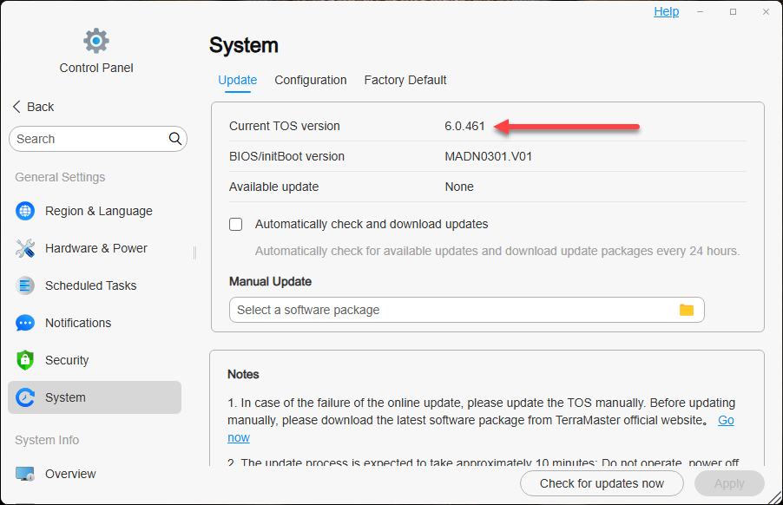
Task: Open the Overview monitor icon
Action: click(x=25, y=474)
